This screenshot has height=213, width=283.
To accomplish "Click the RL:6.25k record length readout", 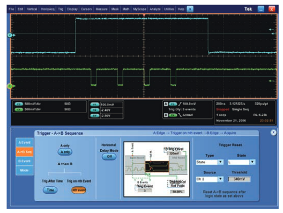I will tap(260, 115).
